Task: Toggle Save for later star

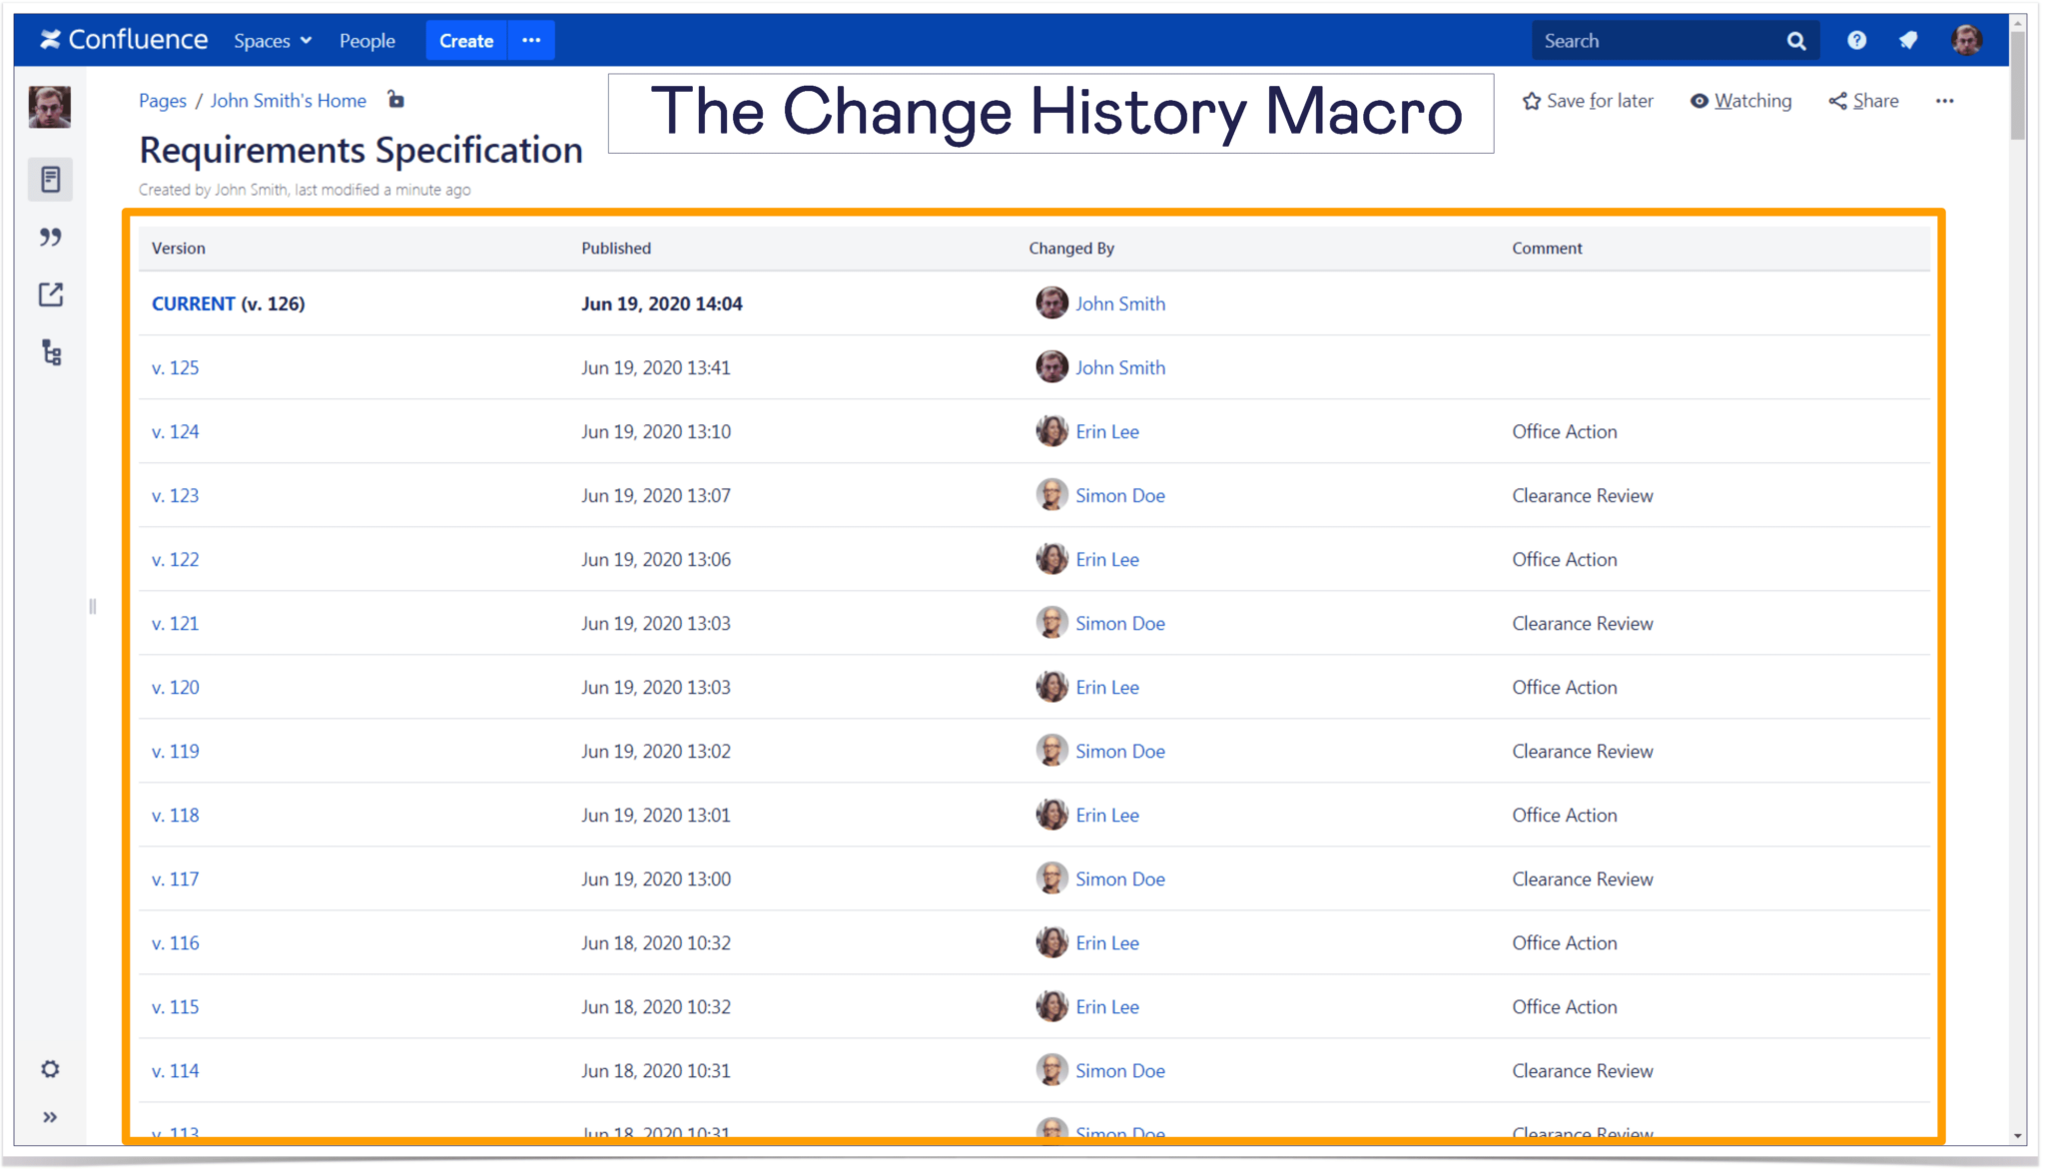Action: pos(1589,100)
